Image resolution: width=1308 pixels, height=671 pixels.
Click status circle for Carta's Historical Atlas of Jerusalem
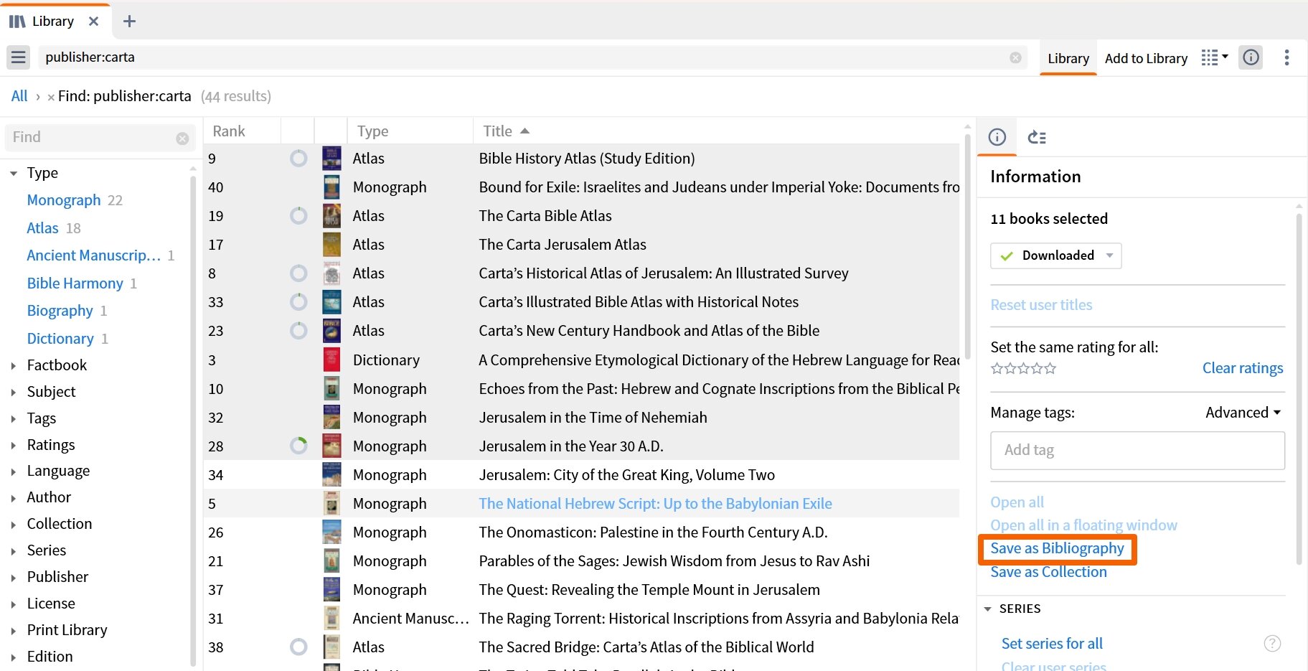pyautogui.click(x=298, y=273)
